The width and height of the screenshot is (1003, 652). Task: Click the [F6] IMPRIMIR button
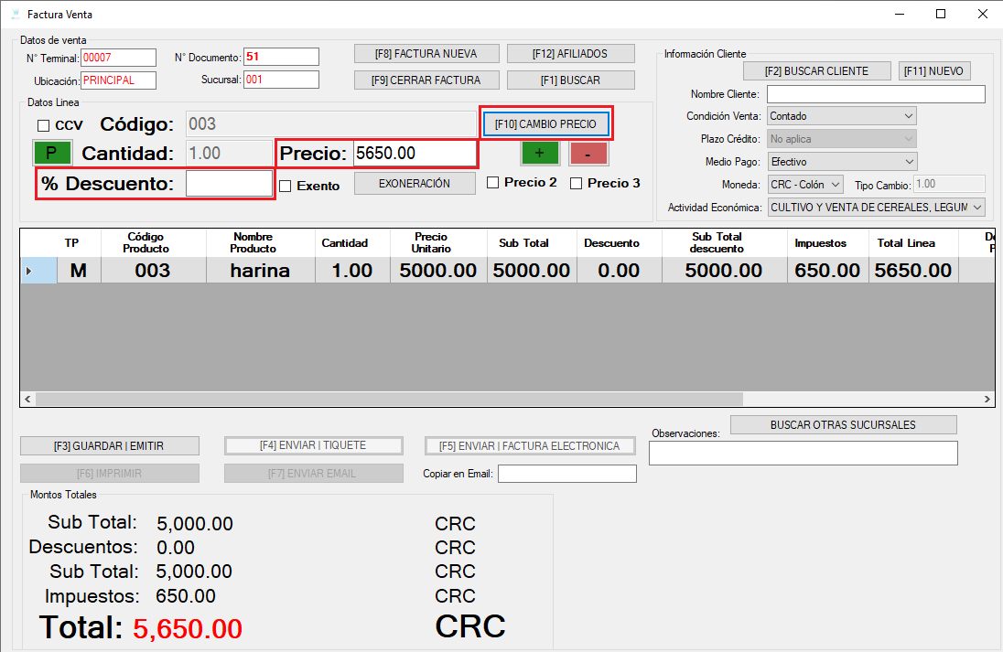tap(110, 473)
